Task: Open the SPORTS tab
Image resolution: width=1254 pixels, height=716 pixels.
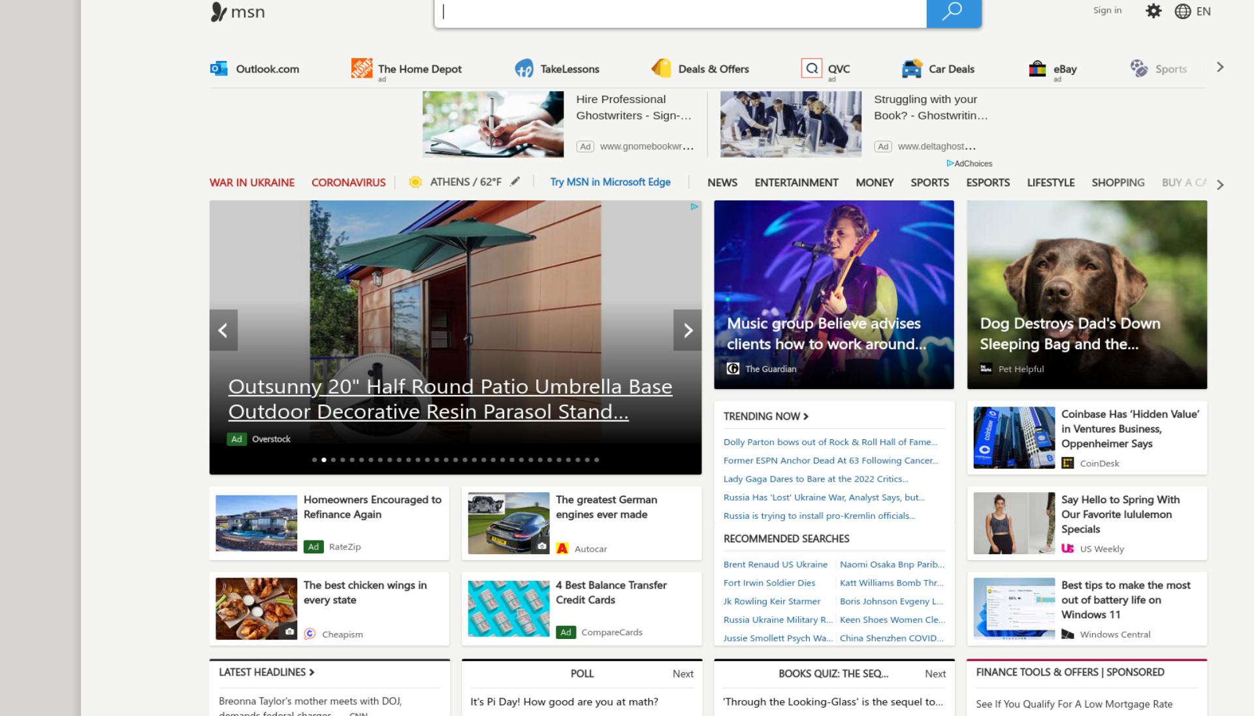Action: (x=929, y=183)
